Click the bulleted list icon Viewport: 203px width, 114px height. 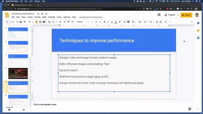[x=151, y=22]
